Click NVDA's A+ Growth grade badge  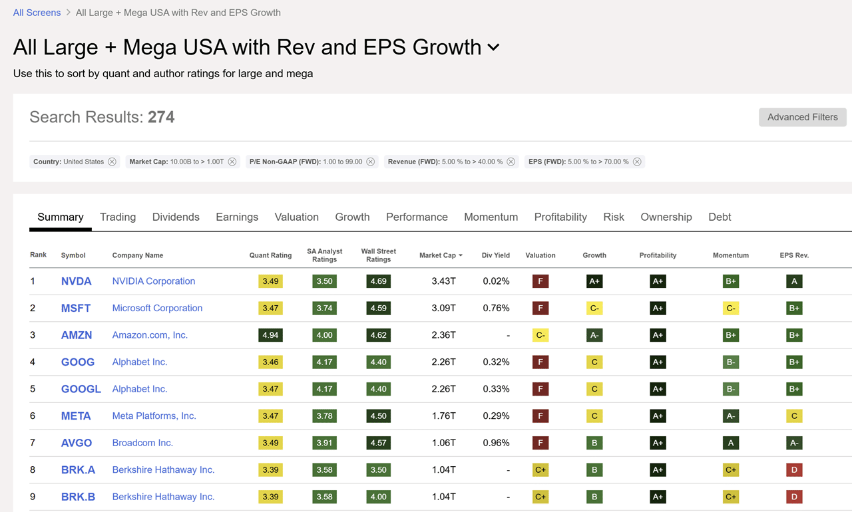pyautogui.click(x=594, y=281)
